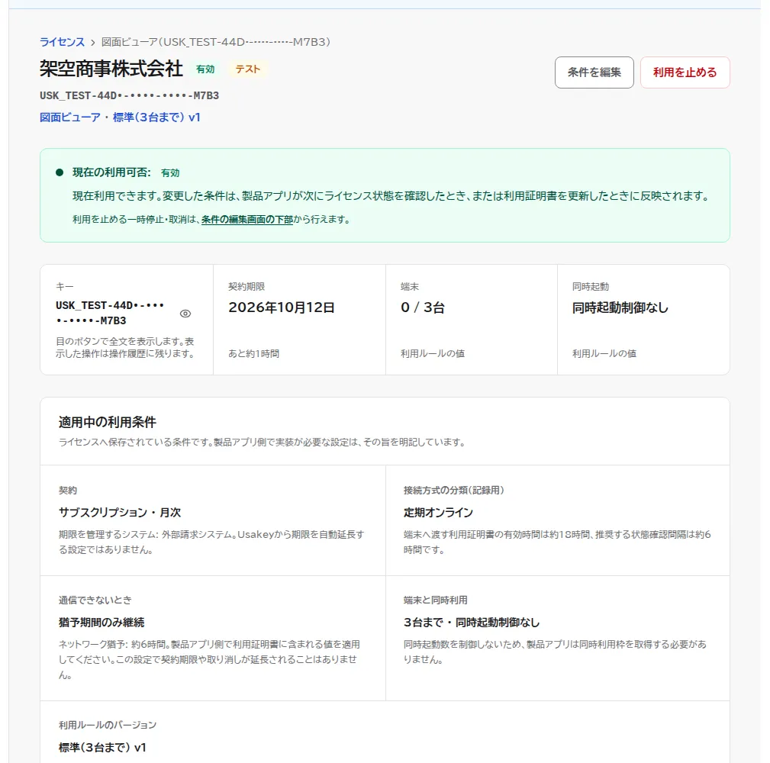
Task: Click the breadcrumb text 図面ビューア(USK_TEST-44D…M7B3)
Action: [x=216, y=42]
